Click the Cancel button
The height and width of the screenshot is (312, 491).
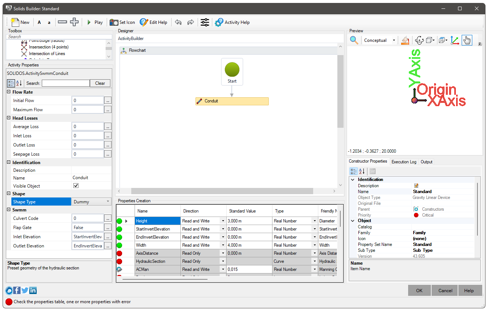[445, 290]
